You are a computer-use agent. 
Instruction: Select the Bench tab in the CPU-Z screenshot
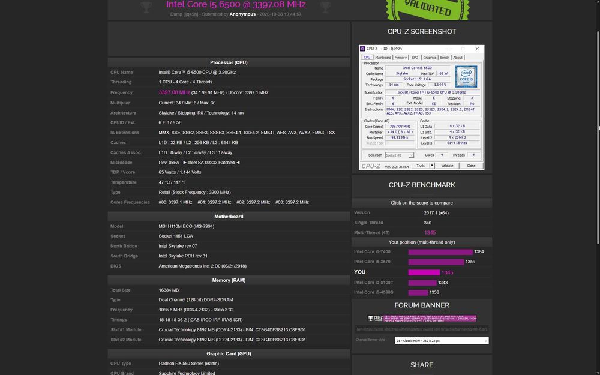[445, 58]
